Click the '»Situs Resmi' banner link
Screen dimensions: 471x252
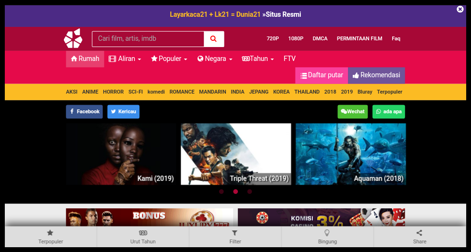[x=282, y=14]
